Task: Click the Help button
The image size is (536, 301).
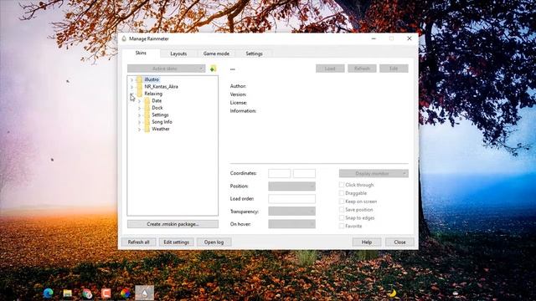Action: [x=367, y=242]
